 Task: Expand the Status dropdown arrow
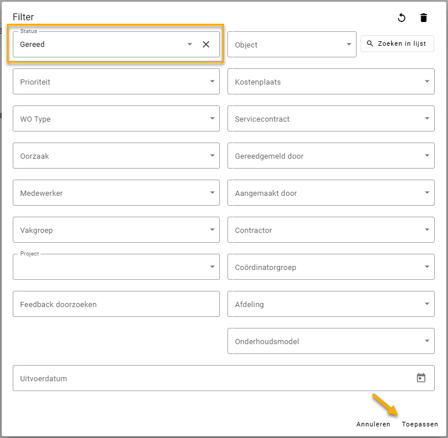(189, 45)
